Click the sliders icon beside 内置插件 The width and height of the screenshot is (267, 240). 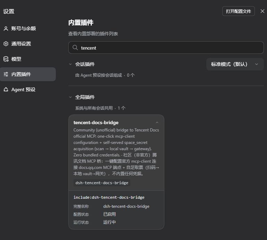tap(6, 74)
